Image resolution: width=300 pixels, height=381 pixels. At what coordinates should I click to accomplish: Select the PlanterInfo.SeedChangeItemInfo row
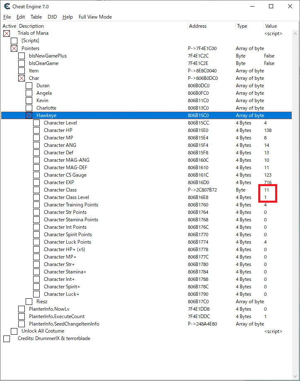click(x=146, y=324)
